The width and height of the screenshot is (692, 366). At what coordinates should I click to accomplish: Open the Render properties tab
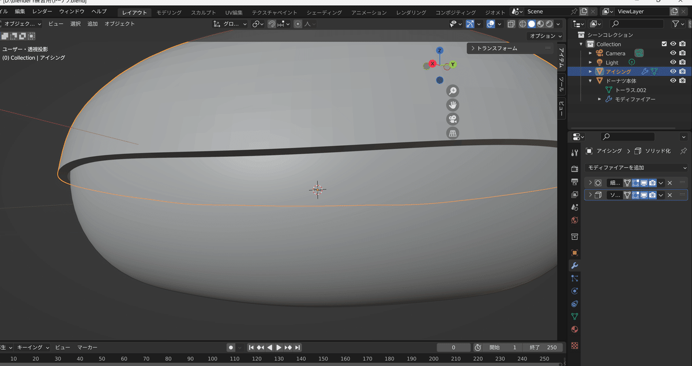[574, 169]
